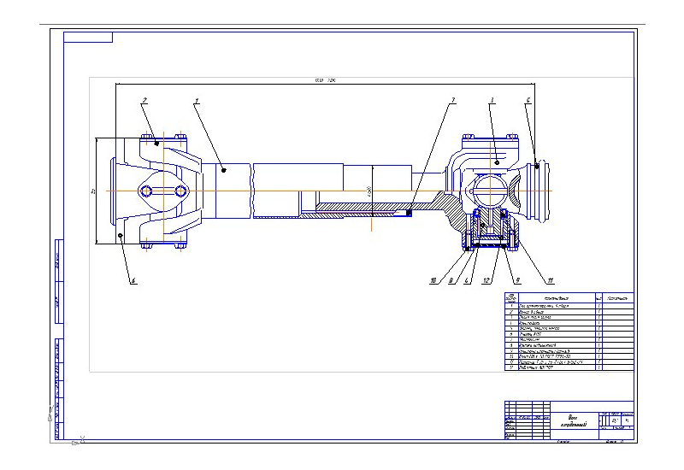This screenshot has width=684, height=470.
Task: Select callout number 3 above right joint
Action: pyautogui.click(x=492, y=102)
